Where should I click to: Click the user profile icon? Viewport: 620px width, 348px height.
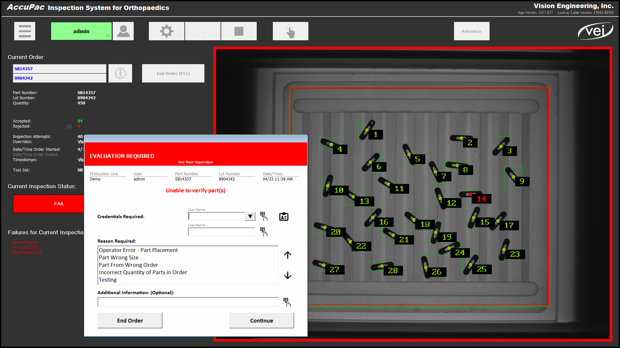(x=123, y=31)
